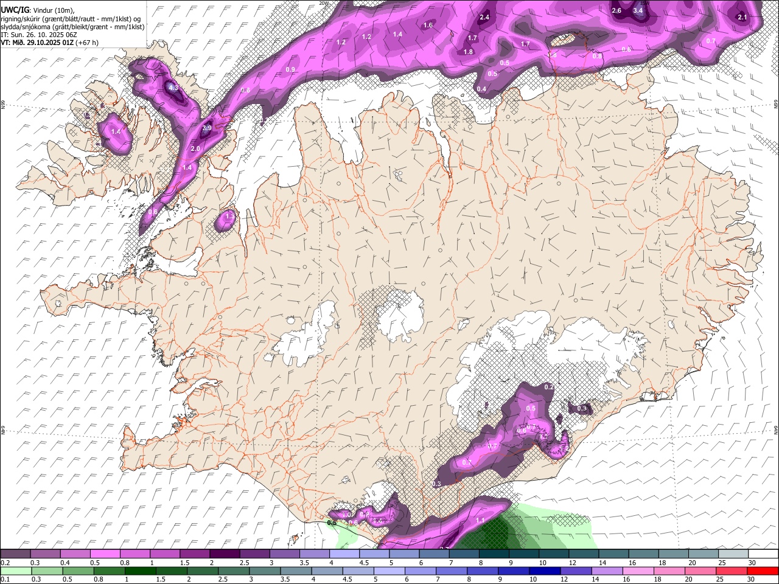Click the '0.1' label in lower legend scale
The width and height of the screenshot is (779, 584).
tap(5, 579)
